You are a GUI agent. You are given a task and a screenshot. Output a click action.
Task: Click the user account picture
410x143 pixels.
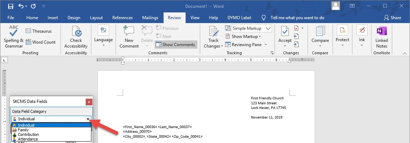pyautogui.click(x=335, y=6)
